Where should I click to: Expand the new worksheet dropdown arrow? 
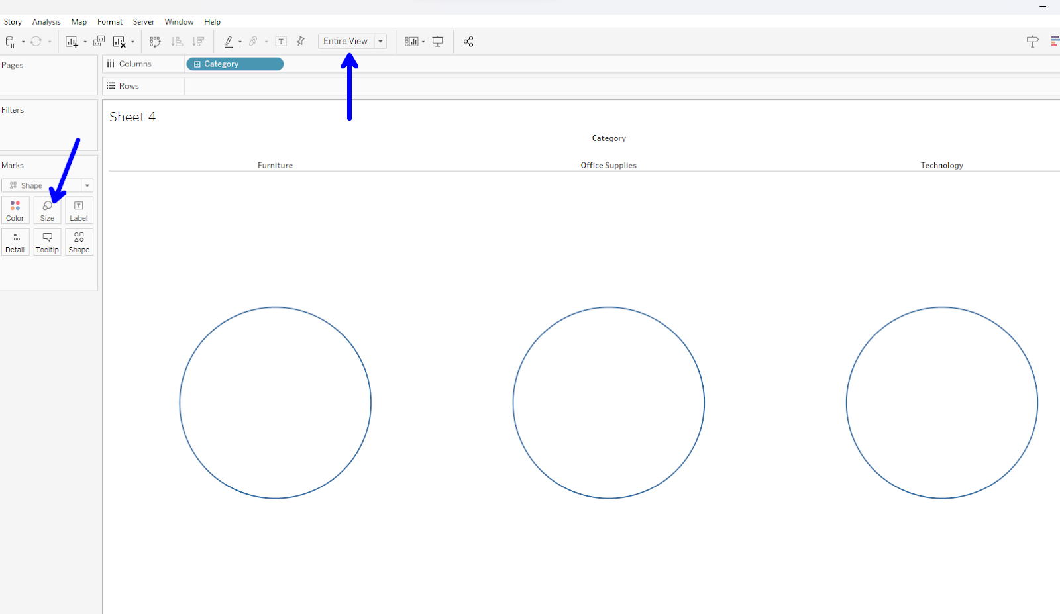click(x=85, y=42)
